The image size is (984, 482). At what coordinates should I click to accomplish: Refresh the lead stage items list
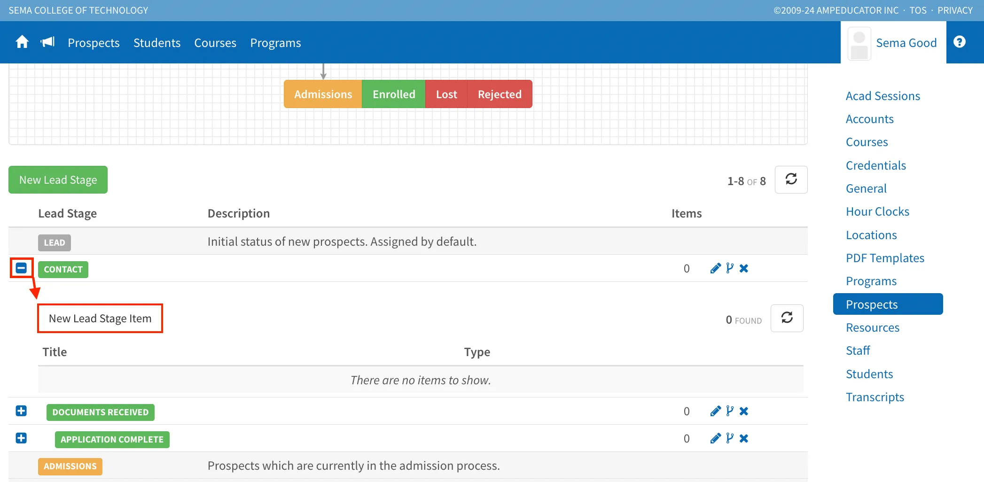[x=787, y=318]
